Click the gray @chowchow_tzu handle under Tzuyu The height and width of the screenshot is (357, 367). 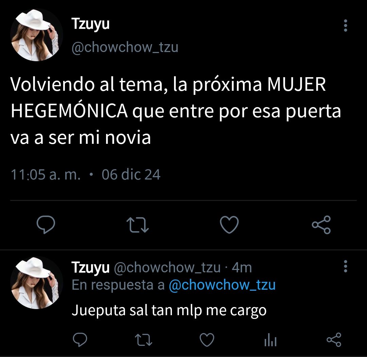click(125, 47)
